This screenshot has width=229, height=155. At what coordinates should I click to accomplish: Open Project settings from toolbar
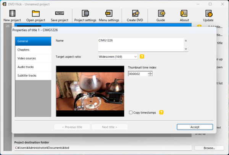point(85,14)
